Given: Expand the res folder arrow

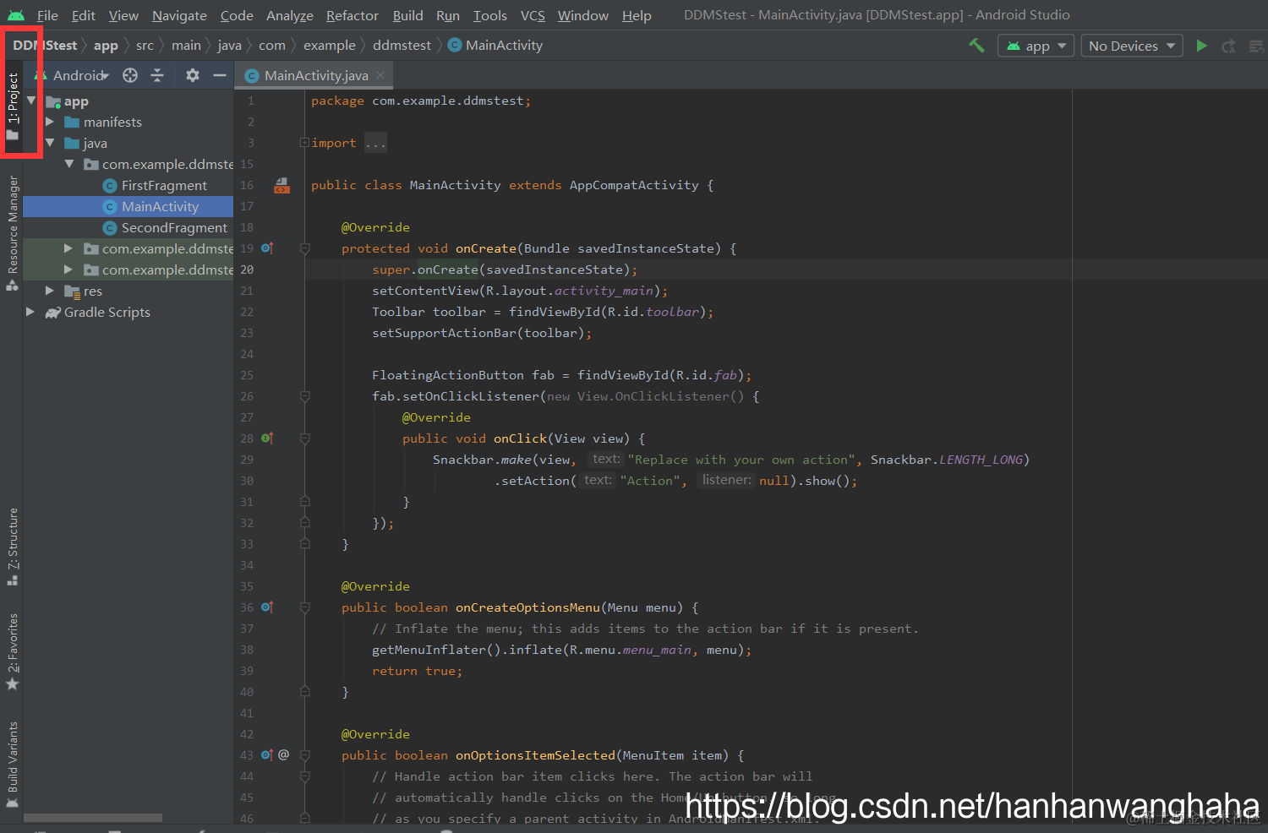Looking at the screenshot, I should point(50,291).
